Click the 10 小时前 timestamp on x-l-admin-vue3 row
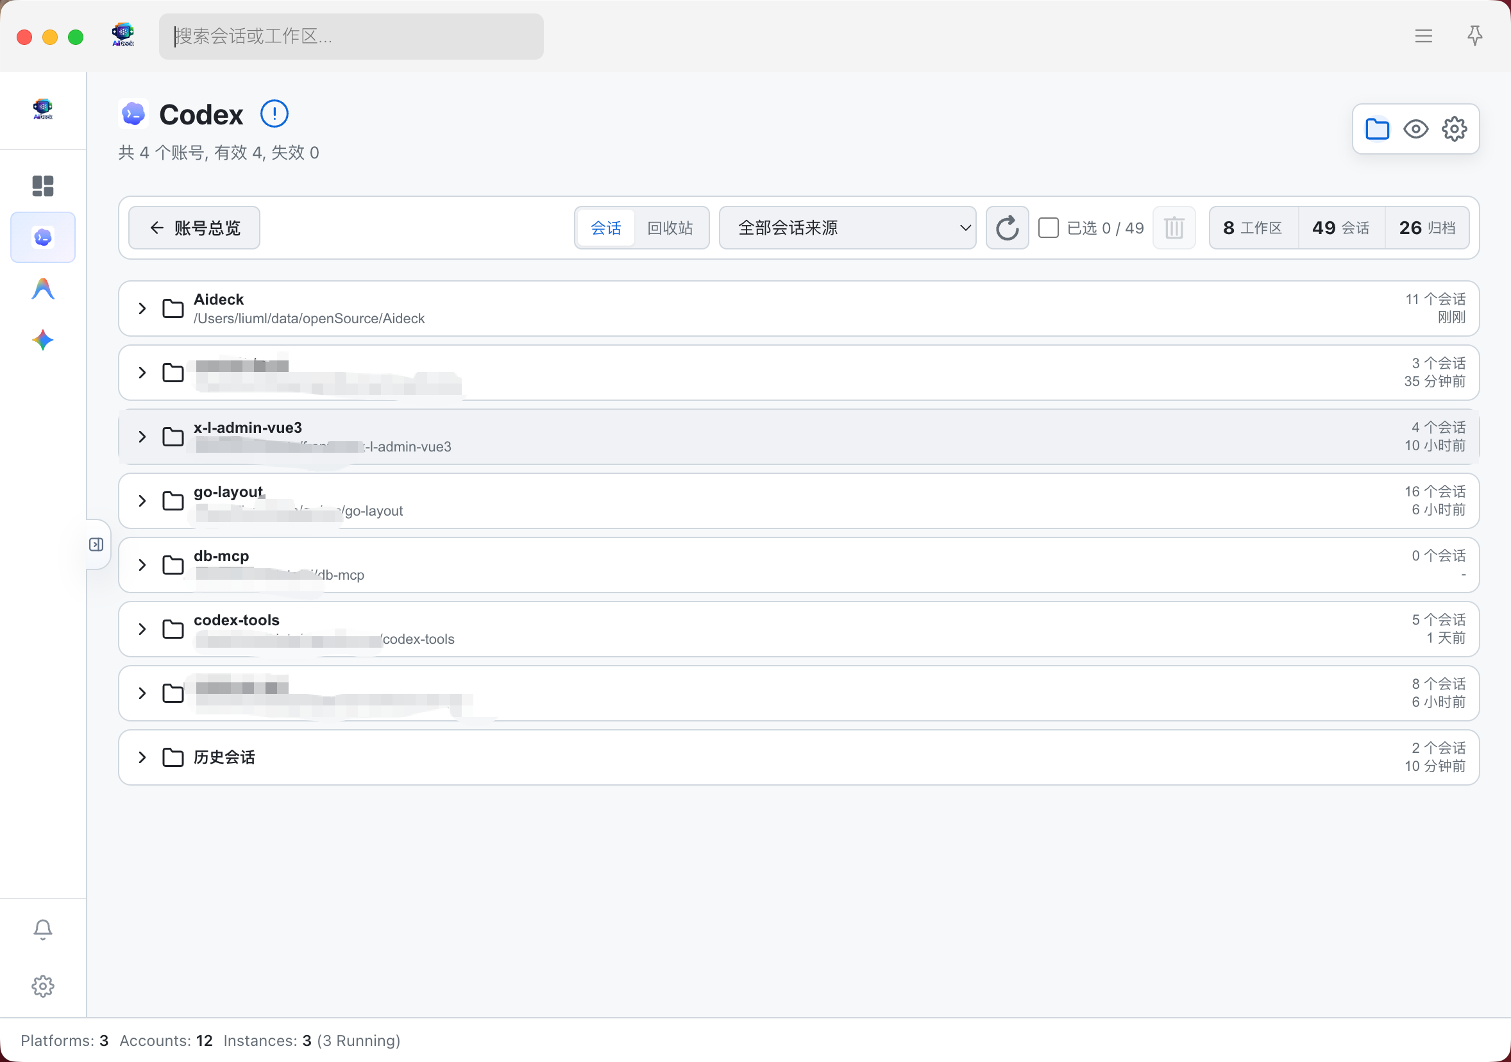1511x1062 pixels. [x=1435, y=446]
